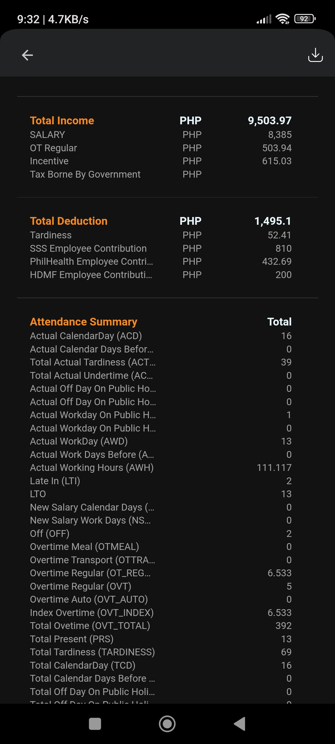Tap the Android back triangle button

click(x=239, y=724)
